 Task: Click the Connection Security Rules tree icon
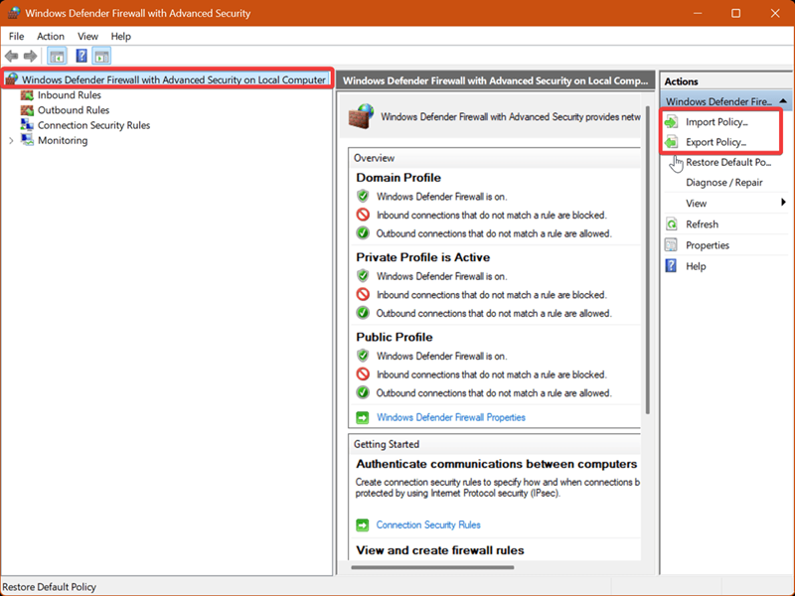[27, 125]
